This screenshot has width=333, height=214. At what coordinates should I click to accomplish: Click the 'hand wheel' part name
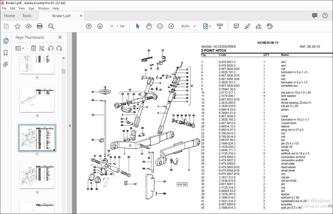tap(288, 167)
